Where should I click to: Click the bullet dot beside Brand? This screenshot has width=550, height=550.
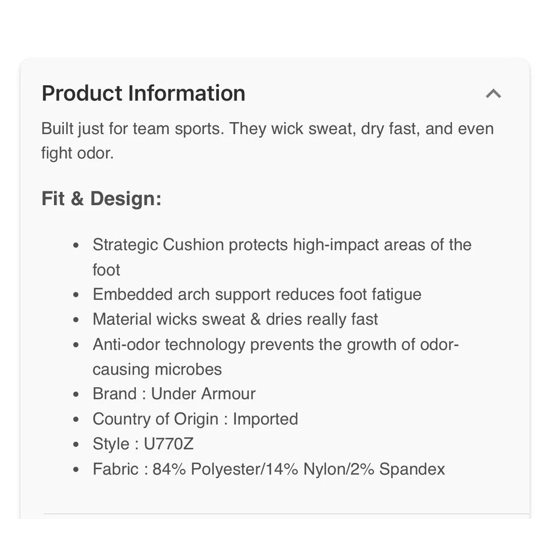point(76,394)
